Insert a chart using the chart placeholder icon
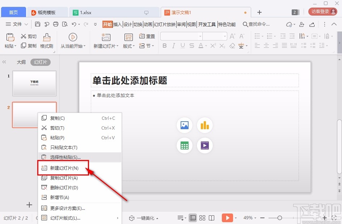This screenshot has width=342, height=224. coord(204,125)
